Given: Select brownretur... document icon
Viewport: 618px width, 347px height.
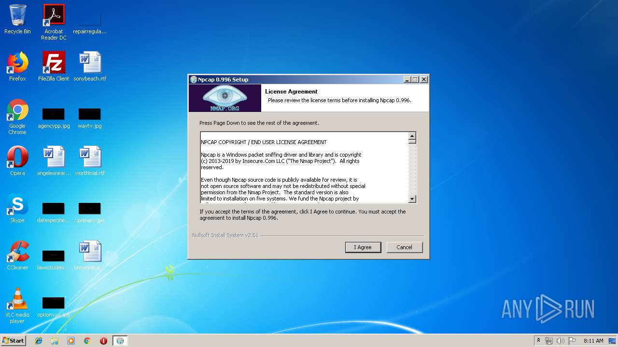Looking at the screenshot, I should tap(90, 255).
